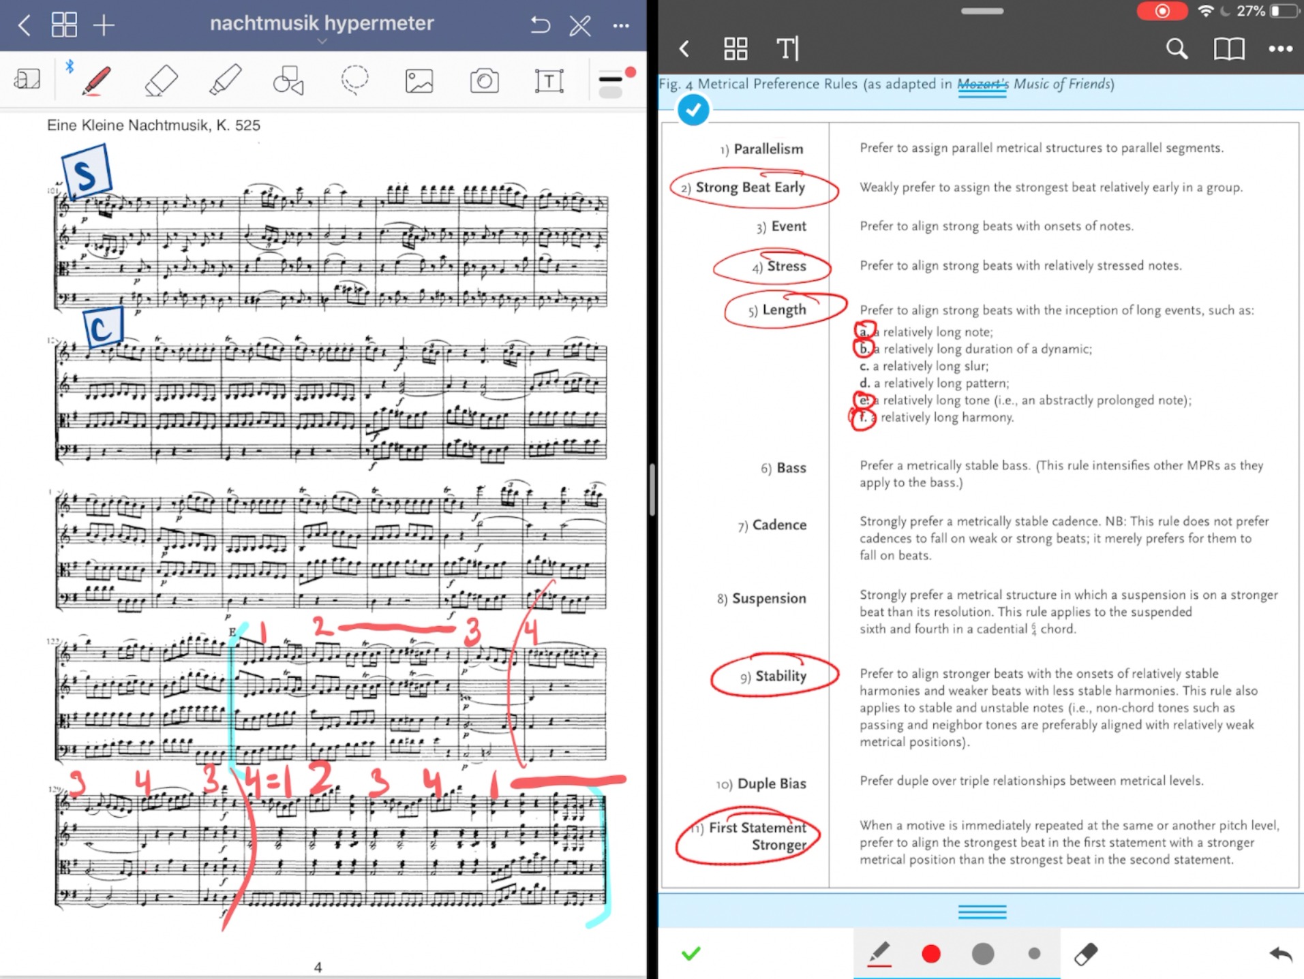Open the page thumbnails grid in the notebook app

click(x=64, y=25)
